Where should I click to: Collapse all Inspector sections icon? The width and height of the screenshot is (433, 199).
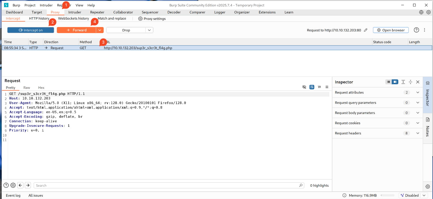tap(410, 82)
